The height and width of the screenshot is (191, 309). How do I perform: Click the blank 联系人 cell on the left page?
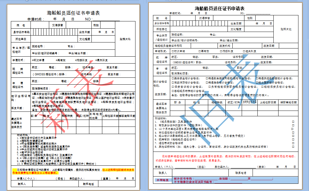(55, 184)
